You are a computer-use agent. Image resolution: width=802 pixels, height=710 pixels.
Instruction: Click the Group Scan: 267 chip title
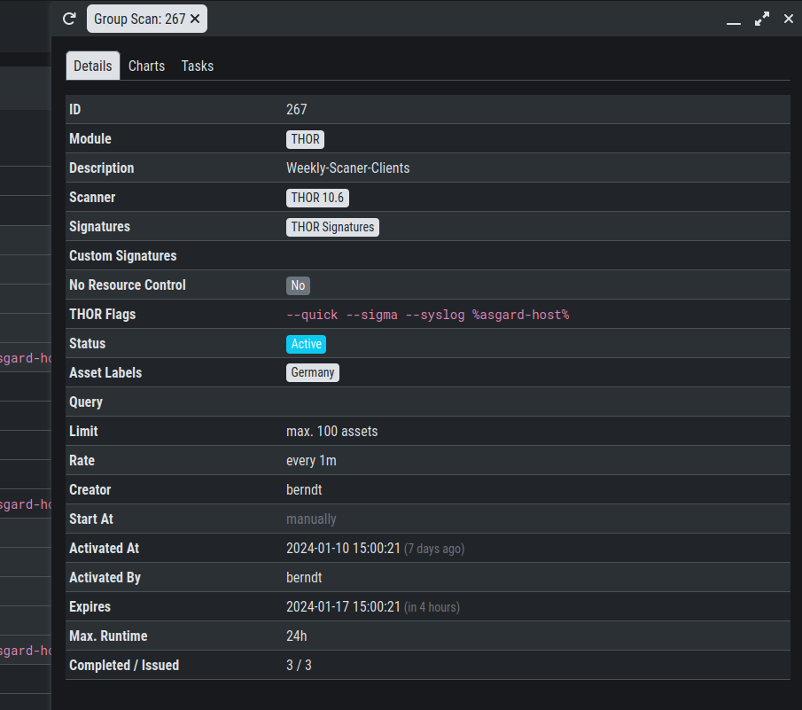click(x=140, y=19)
